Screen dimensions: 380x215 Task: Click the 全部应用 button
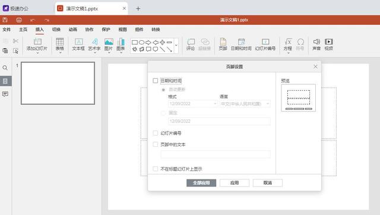(201, 183)
